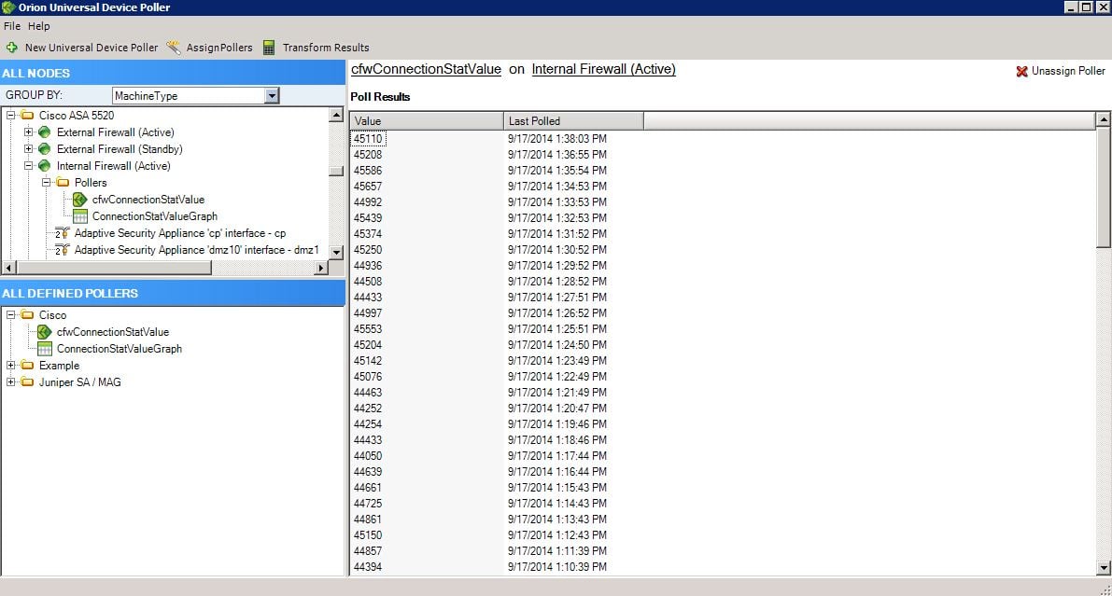The width and height of the screenshot is (1112, 596).
Task: Click nodes tree scroll-down arrow
Action: click(337, 252)
